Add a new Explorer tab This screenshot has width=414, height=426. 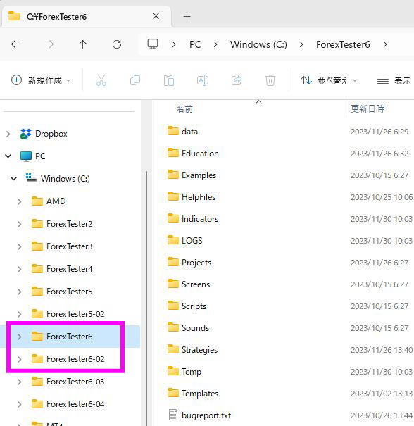(x=187, y=17)
